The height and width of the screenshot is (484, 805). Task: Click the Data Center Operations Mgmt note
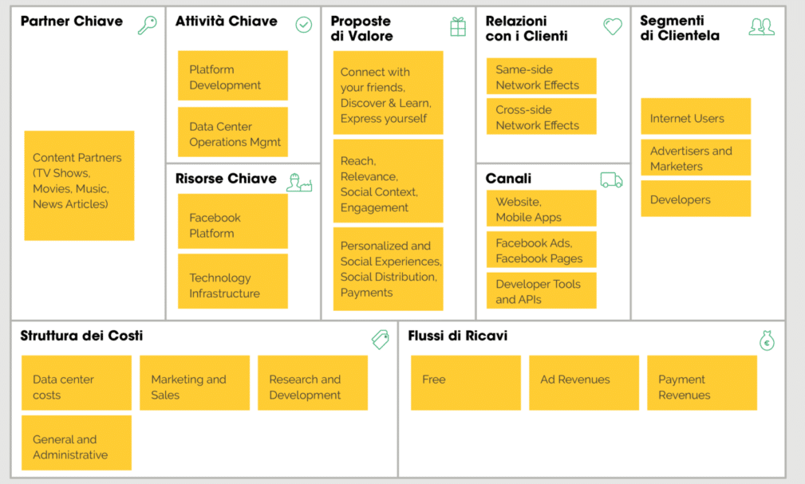(233, 132)
